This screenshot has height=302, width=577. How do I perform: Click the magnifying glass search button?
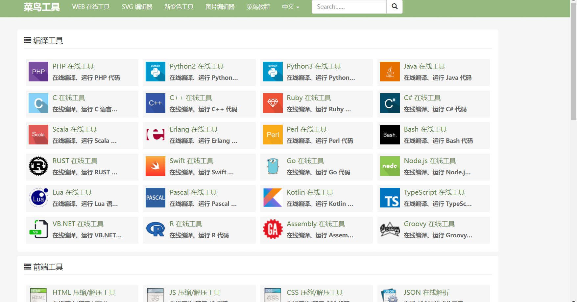pyautogui.click(x=395, y=7)
